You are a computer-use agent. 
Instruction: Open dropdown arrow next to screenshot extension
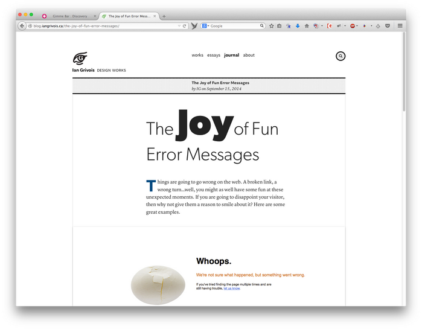click(322, 26)
